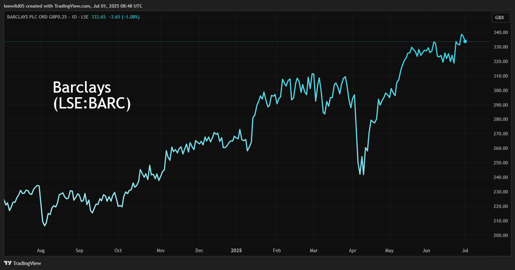Click the 'Dec' time axis label
Viewport: 515px width, 270px height.
199,251
